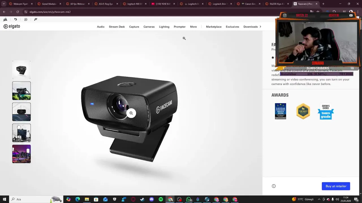The image size is (362, 203).
Task: Launch Microsoft Edge from the taskbar
Action: [77, 199]
